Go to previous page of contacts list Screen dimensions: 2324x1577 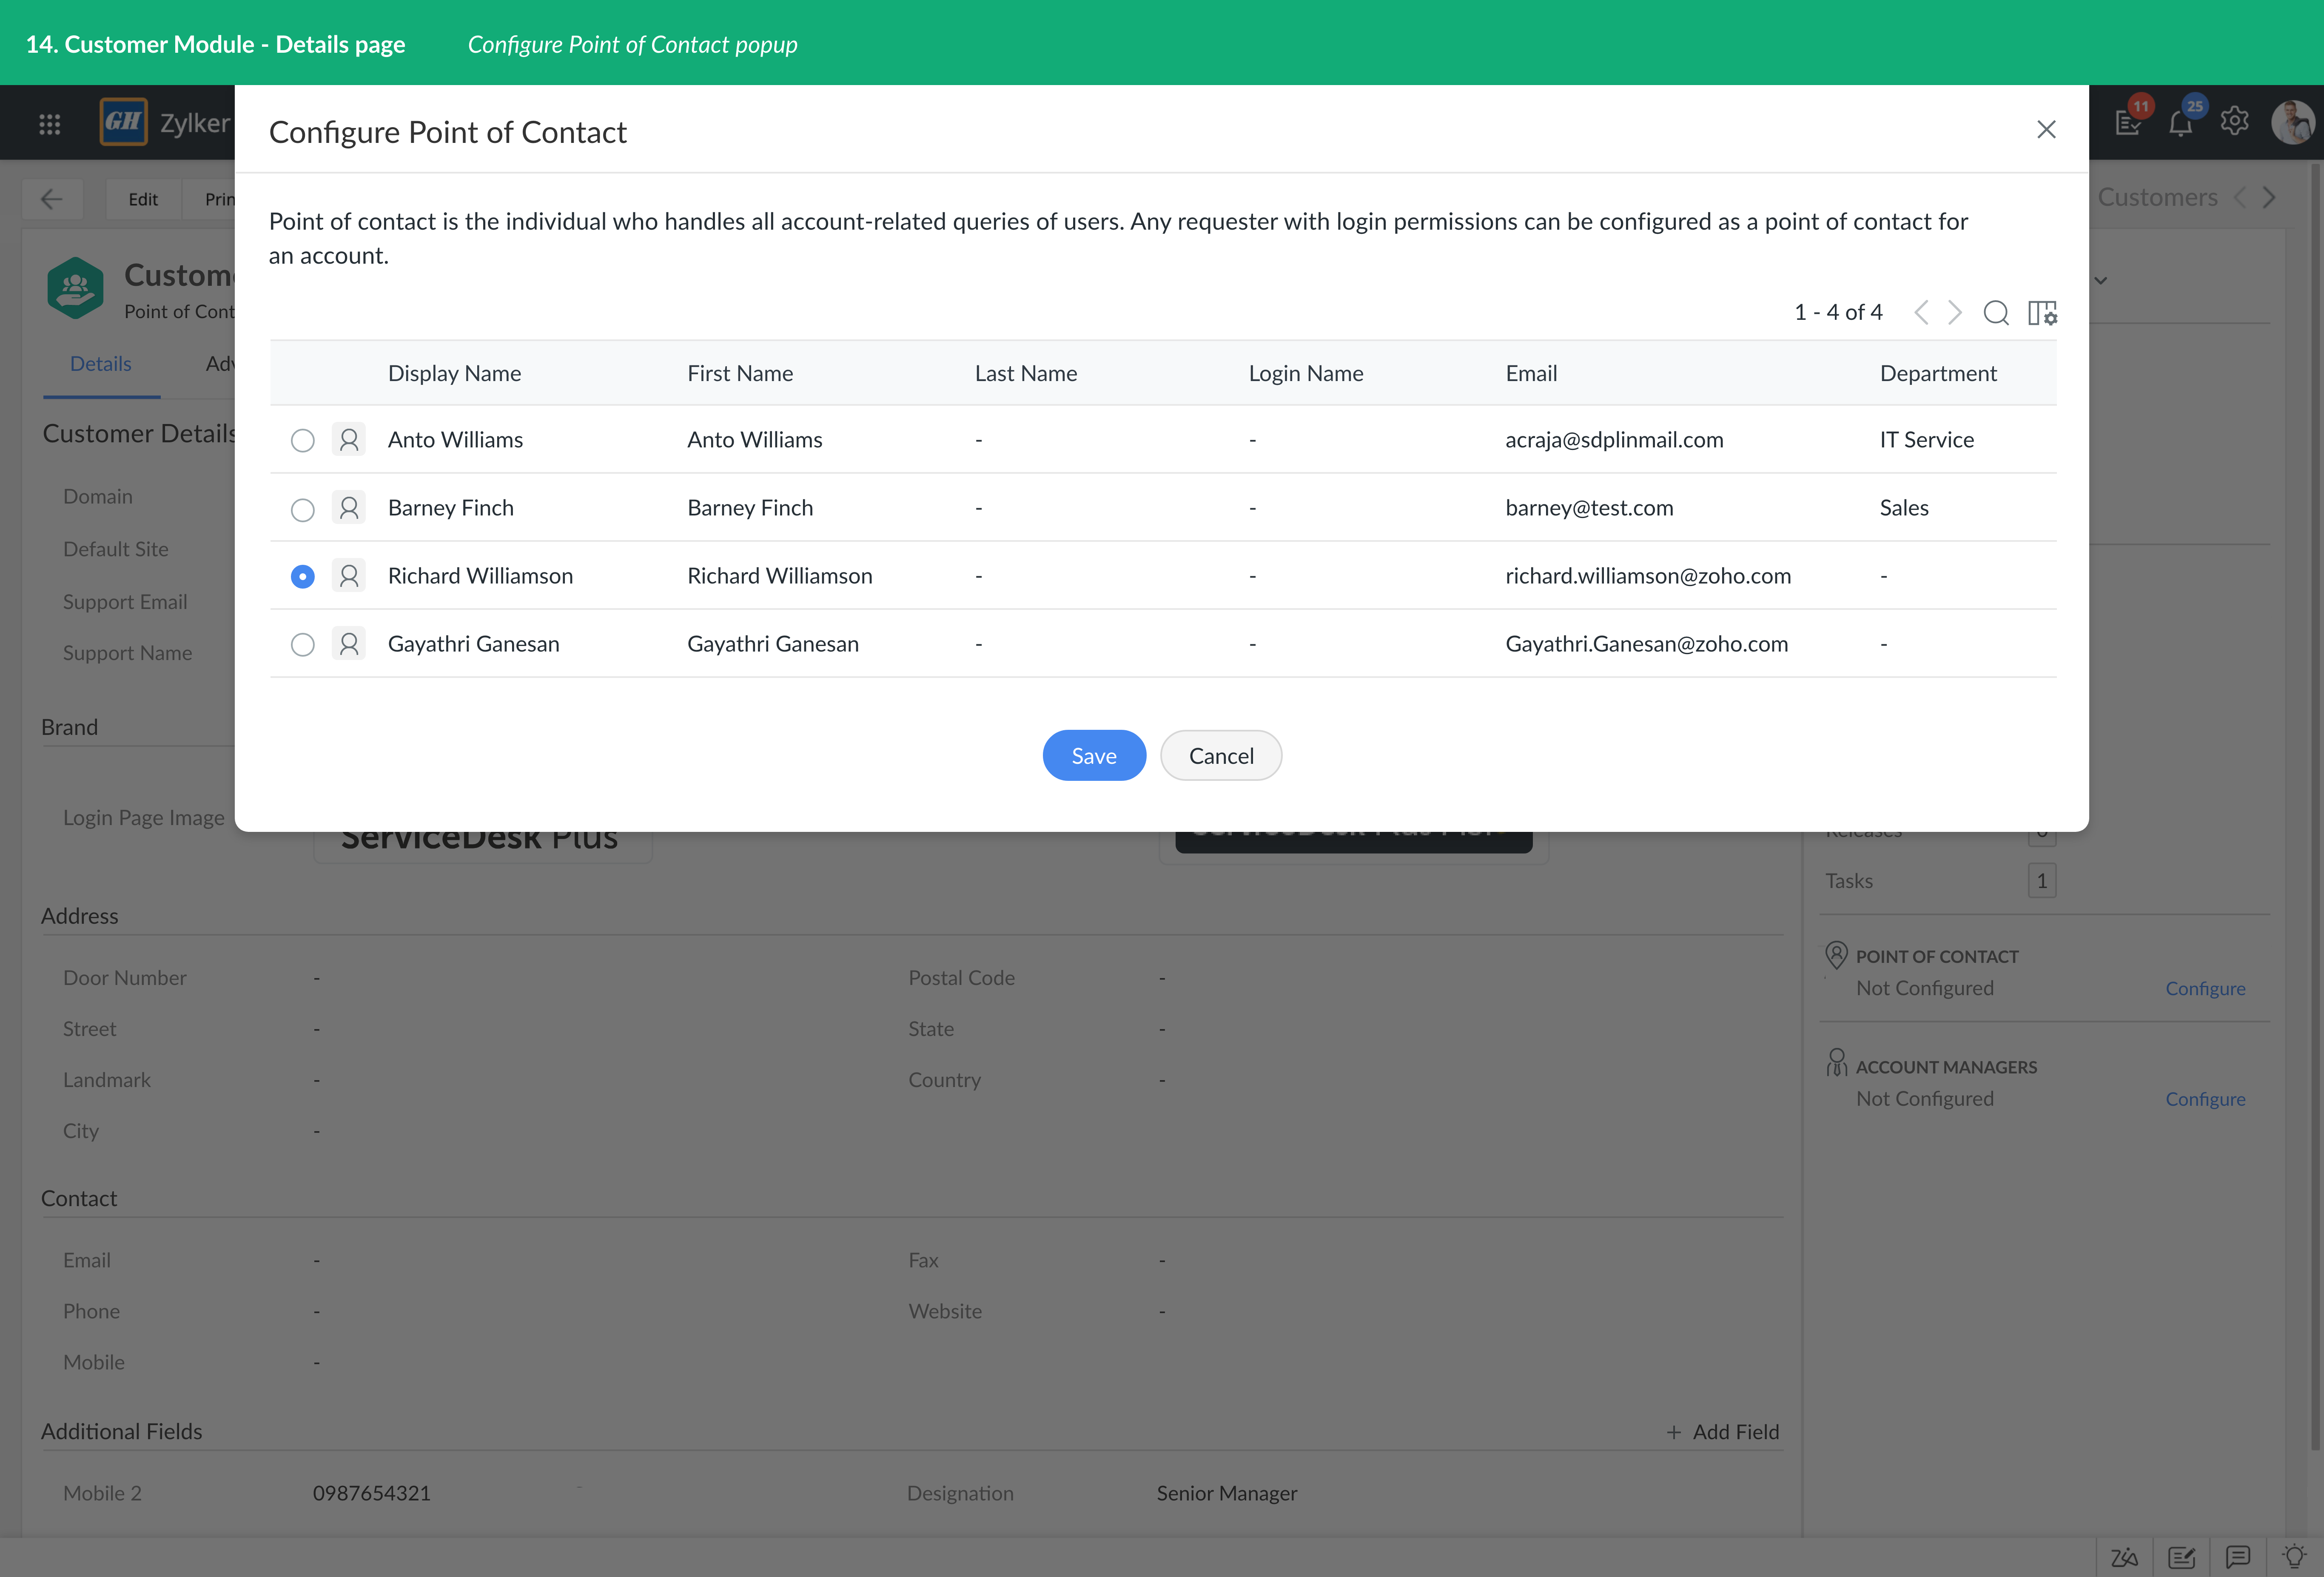1921,313
